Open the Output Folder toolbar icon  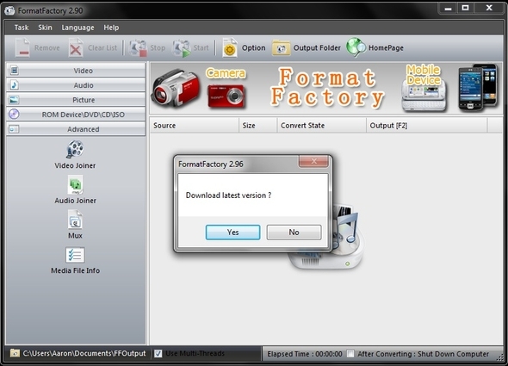click(x=281, y=48)
